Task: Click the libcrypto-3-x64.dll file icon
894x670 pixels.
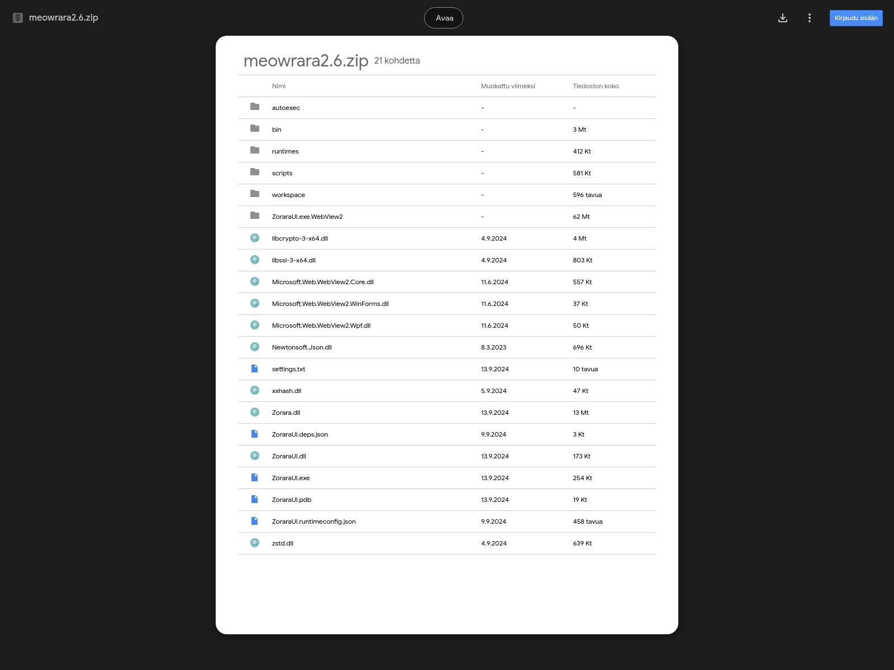Action: tap(255, 238)
